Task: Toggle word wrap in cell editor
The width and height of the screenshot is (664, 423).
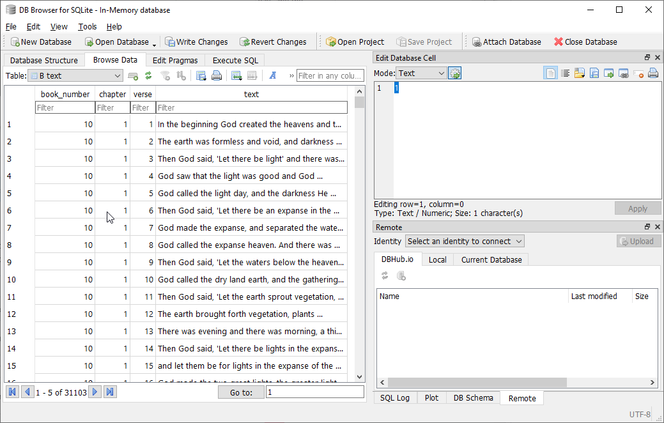Action: click(x=565, y=73)
